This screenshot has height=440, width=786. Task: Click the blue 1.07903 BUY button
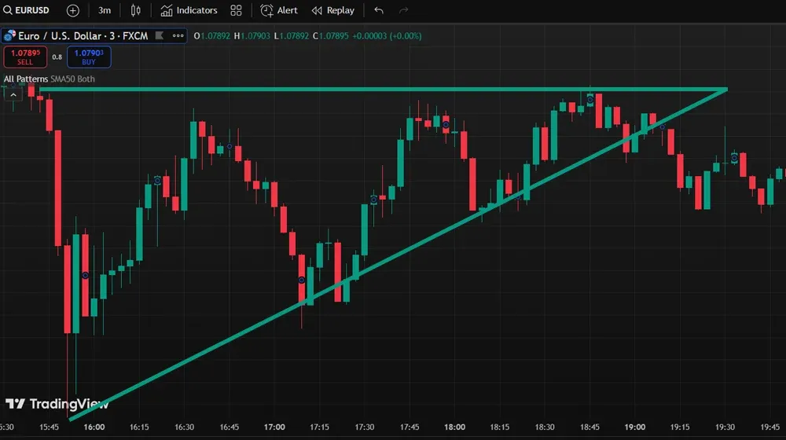[x=89, y=57]
